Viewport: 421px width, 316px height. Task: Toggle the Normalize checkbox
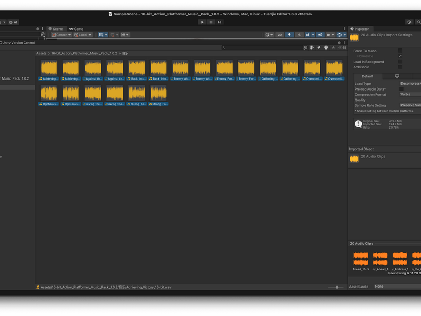pos(400,56)
